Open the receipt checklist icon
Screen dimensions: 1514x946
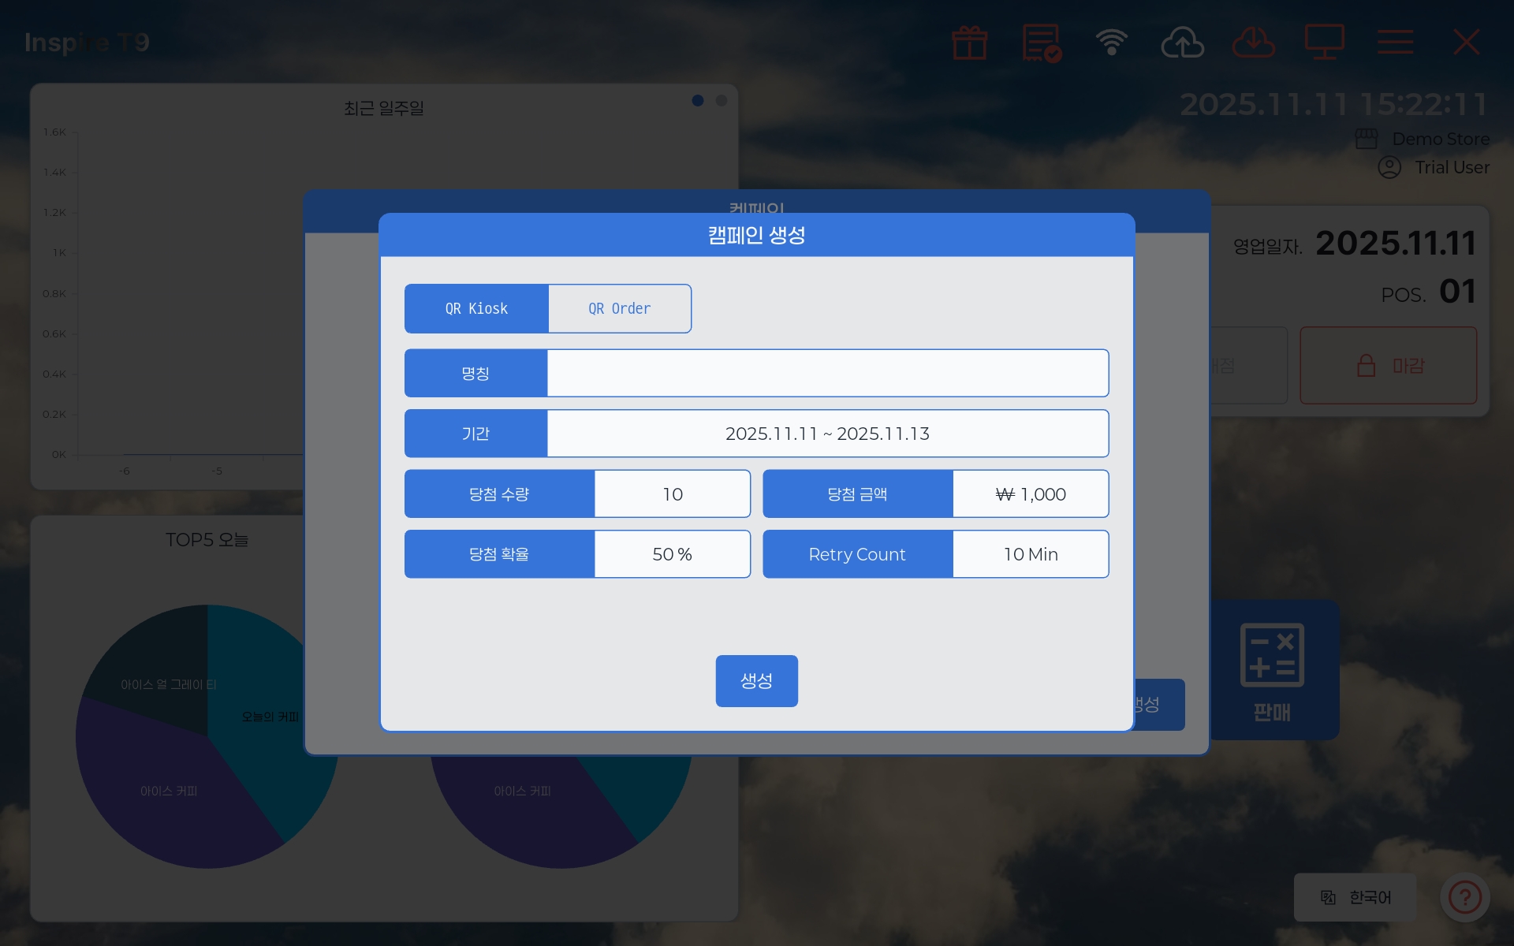pyautogui.click(x=1041, y=43)
